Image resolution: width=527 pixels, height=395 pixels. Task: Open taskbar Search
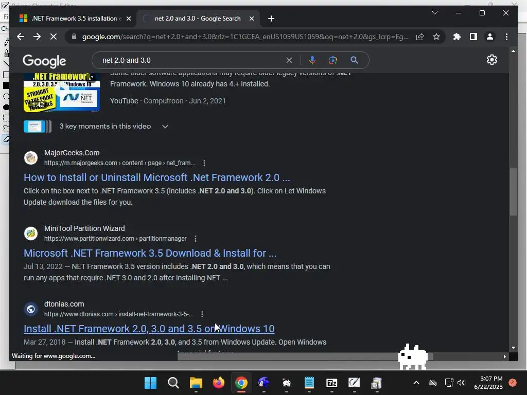click(173, 383)
